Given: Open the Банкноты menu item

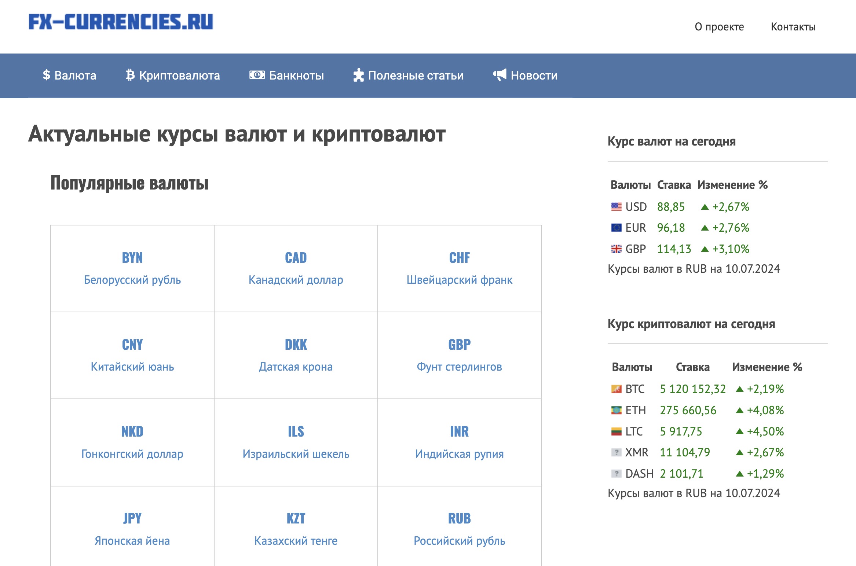Looking at the screenshot, I should point(286,76).
